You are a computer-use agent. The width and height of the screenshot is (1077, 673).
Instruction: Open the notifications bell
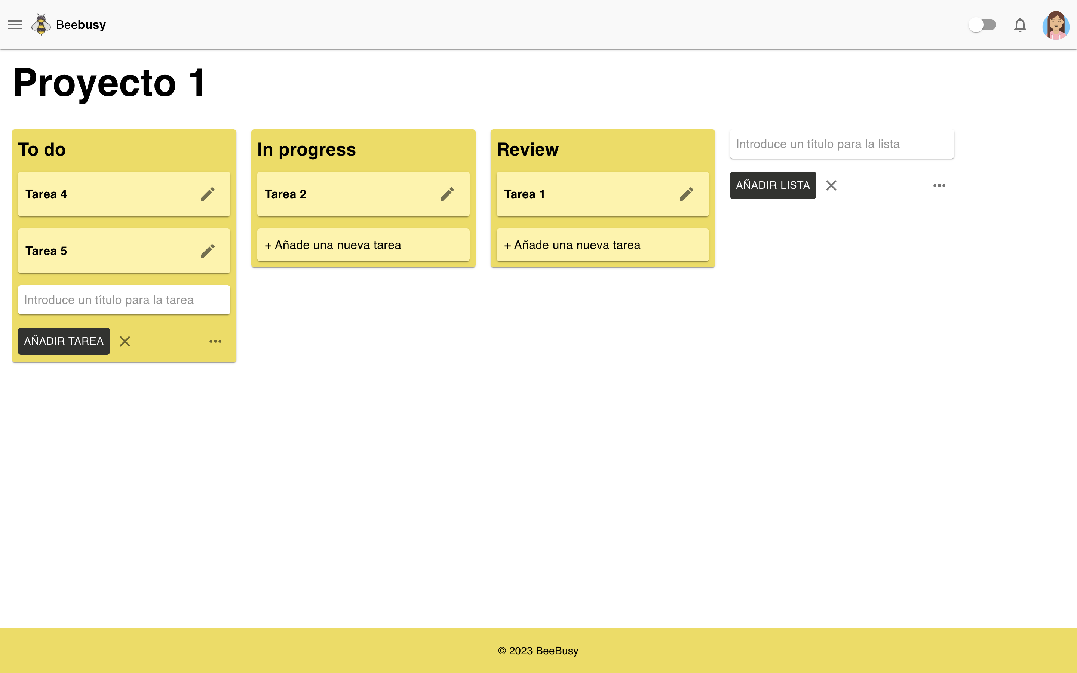coord(1020,24)
